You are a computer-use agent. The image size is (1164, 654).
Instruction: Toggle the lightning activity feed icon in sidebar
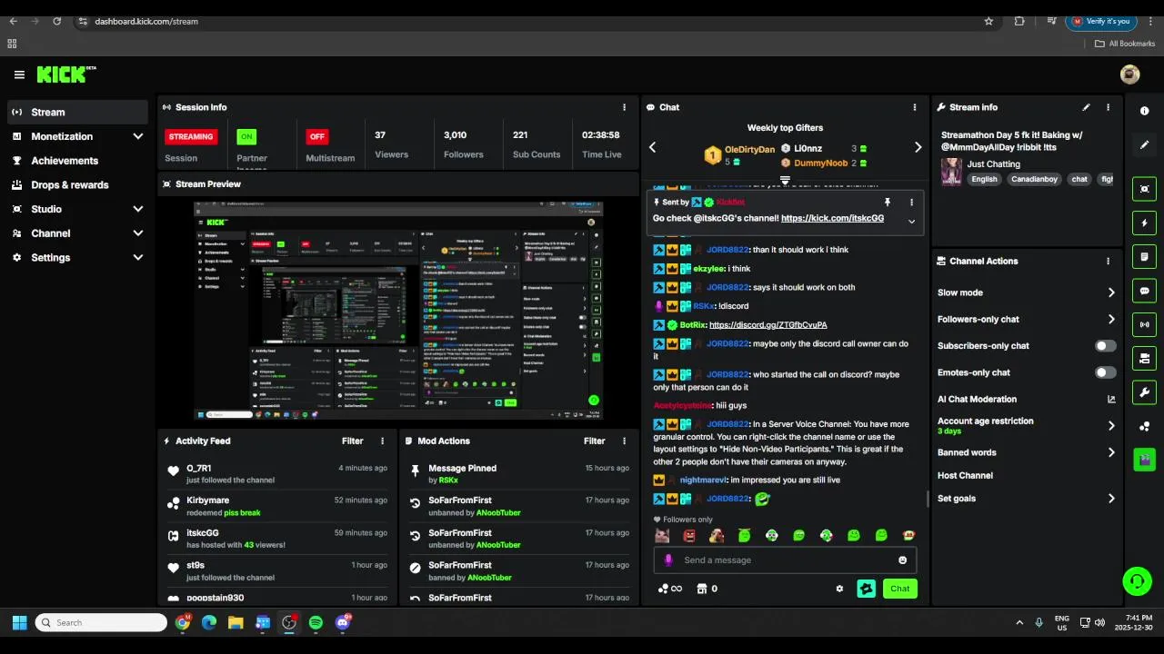[1144, 223]
